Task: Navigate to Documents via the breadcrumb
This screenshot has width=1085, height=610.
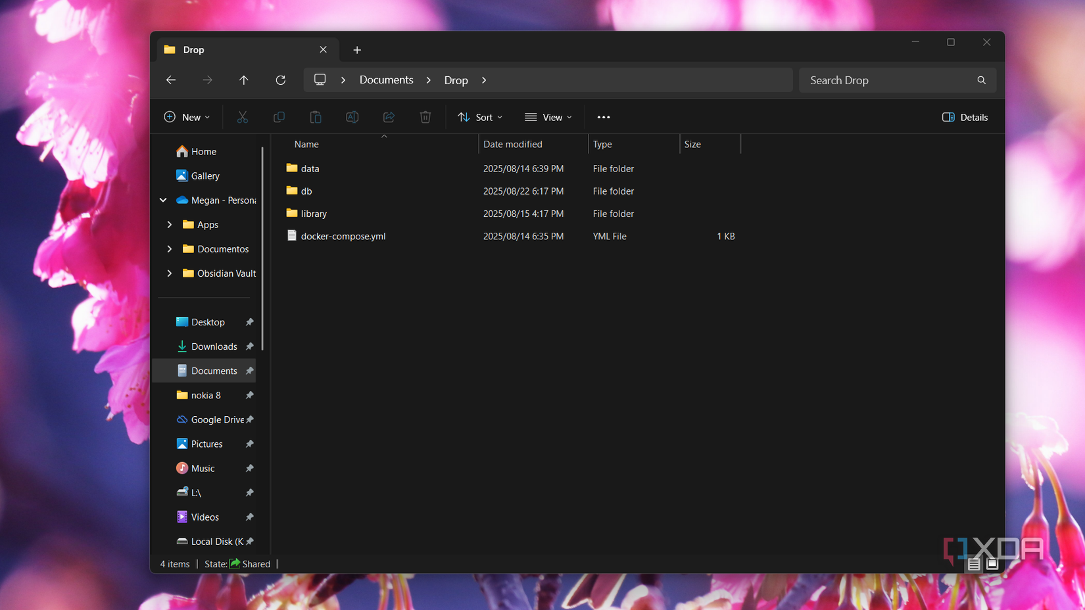Action: [386, 80]
